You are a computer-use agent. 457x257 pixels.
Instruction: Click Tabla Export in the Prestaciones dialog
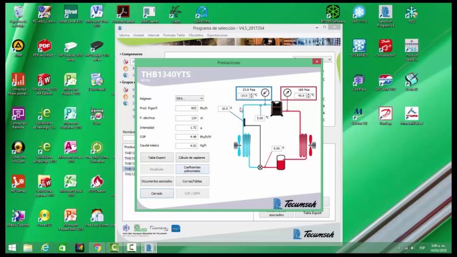click(x=157, y=158)
